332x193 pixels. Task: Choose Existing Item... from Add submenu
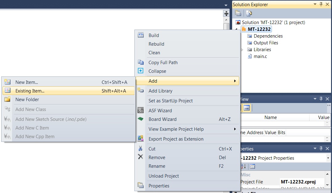[x=30, y=91]
